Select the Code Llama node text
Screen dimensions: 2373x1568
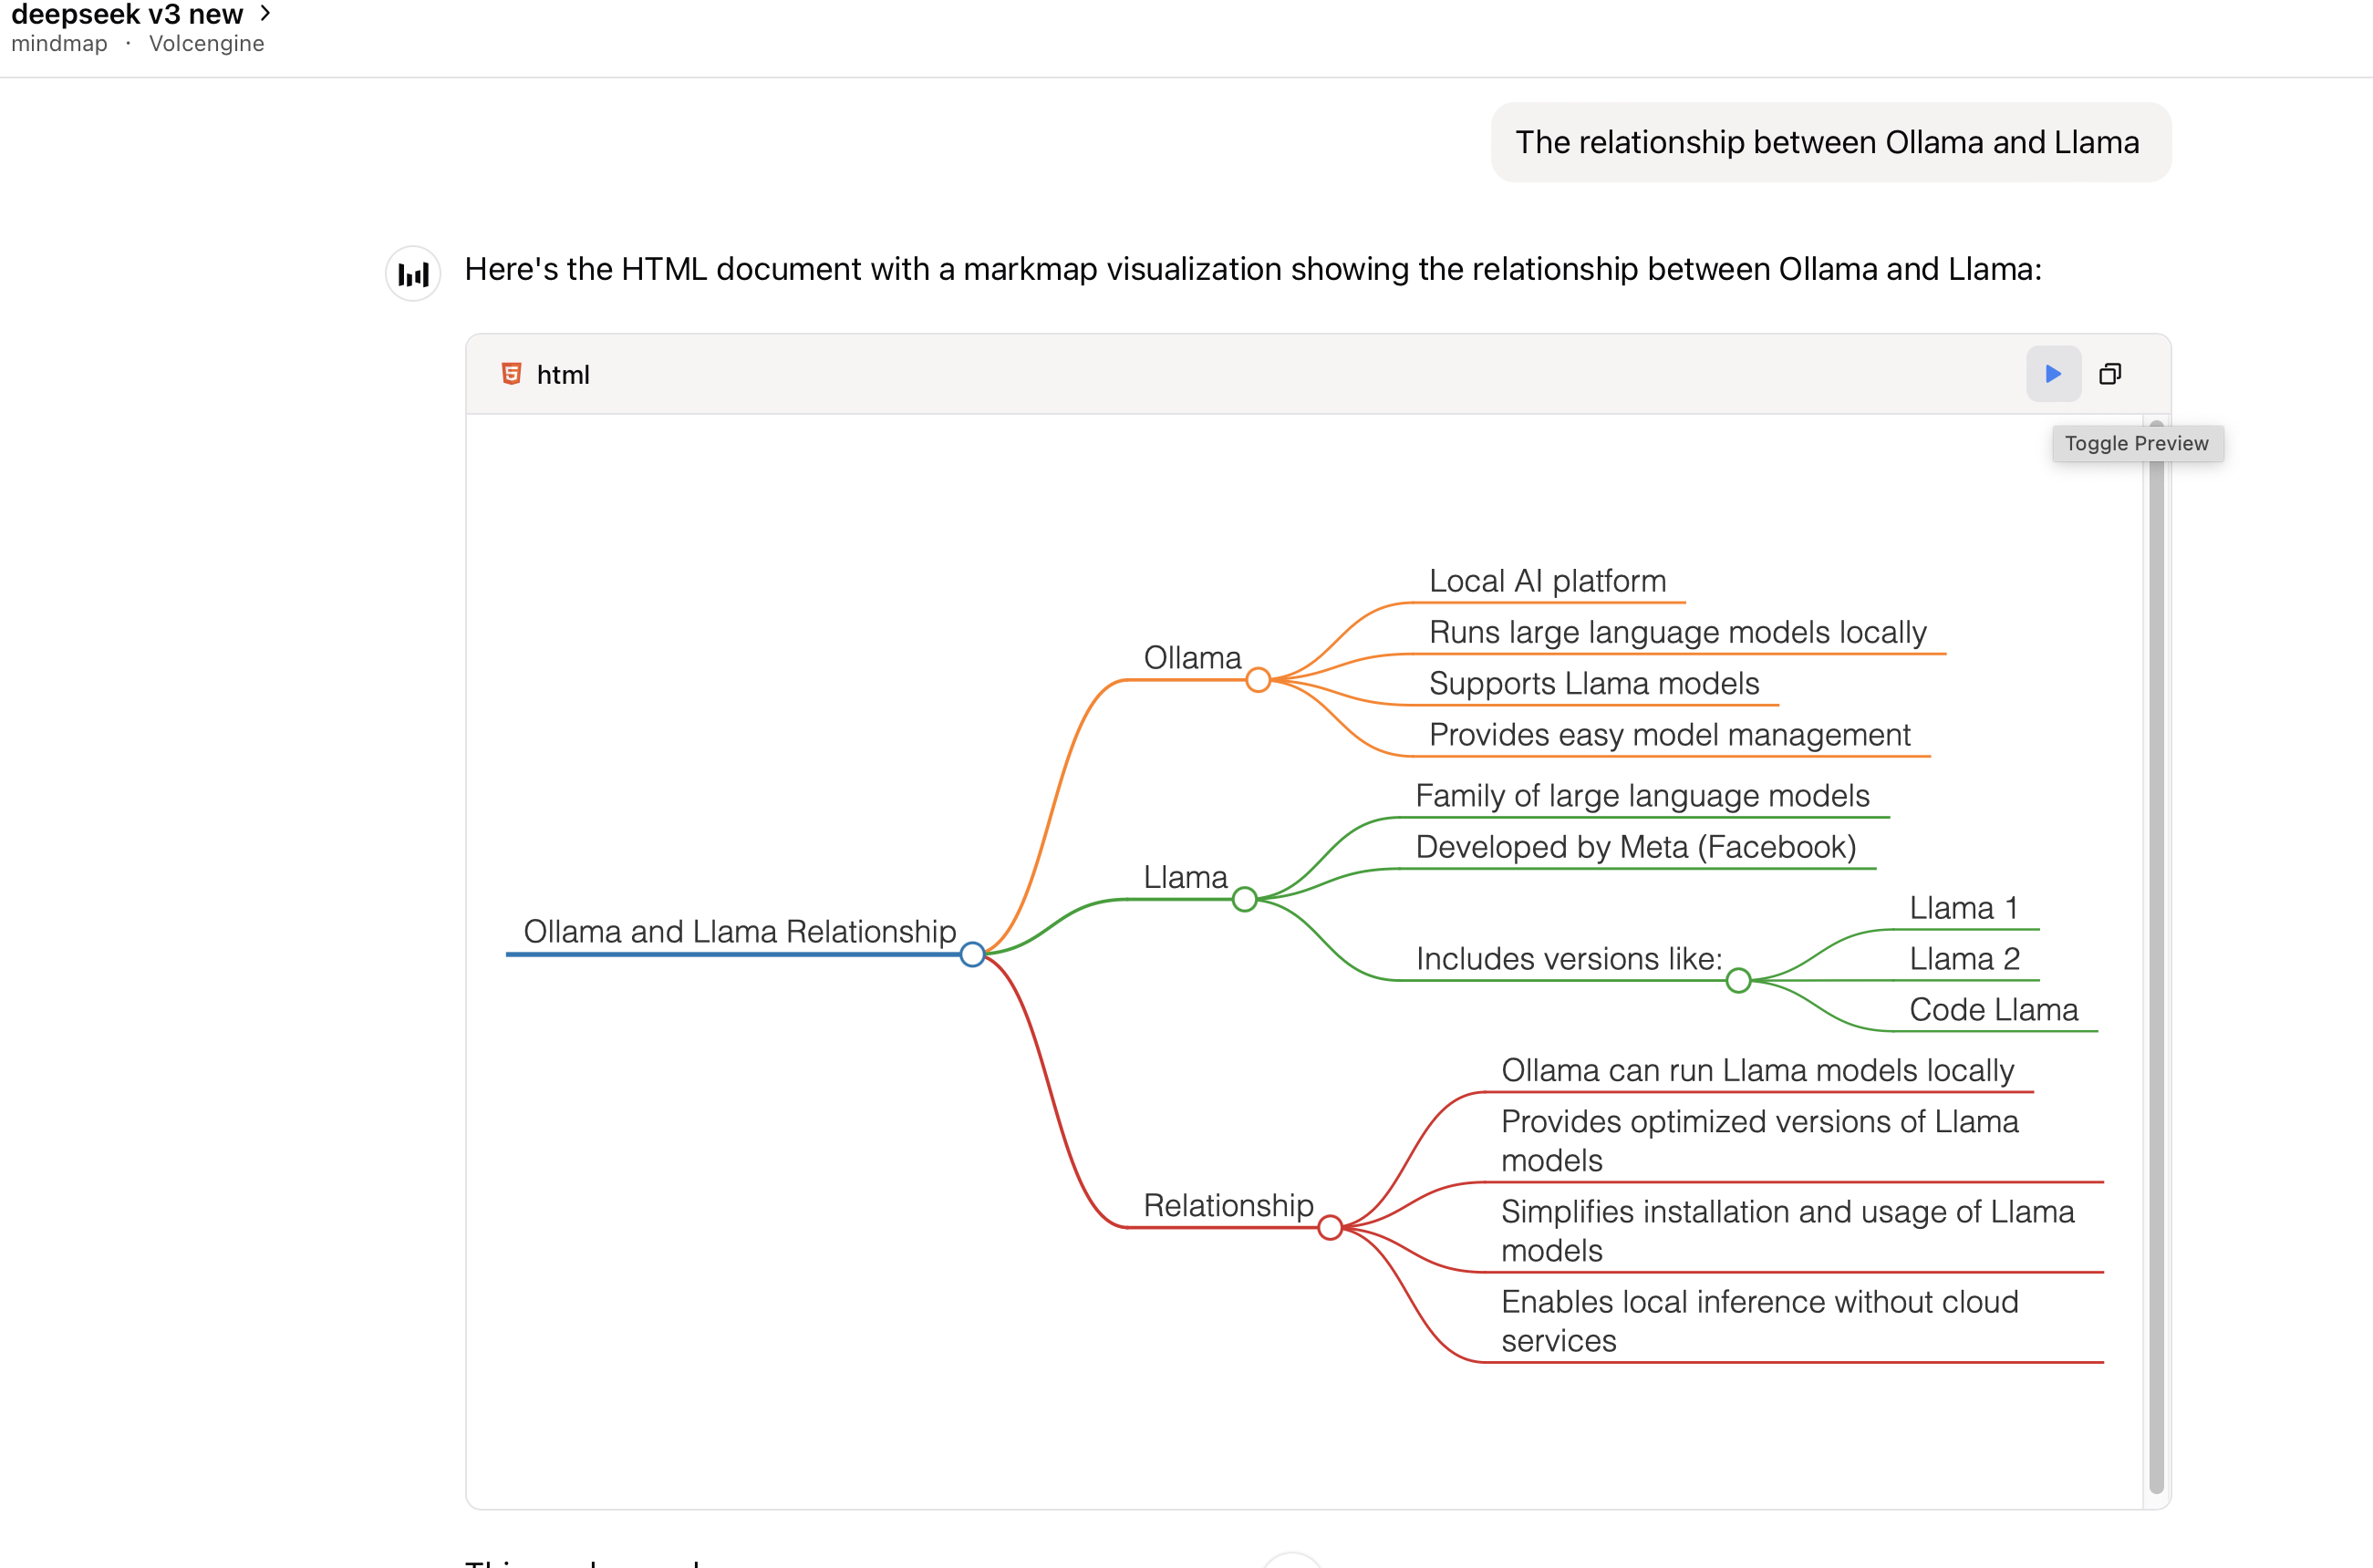pyautogui.click(x=1993, y=1010)
